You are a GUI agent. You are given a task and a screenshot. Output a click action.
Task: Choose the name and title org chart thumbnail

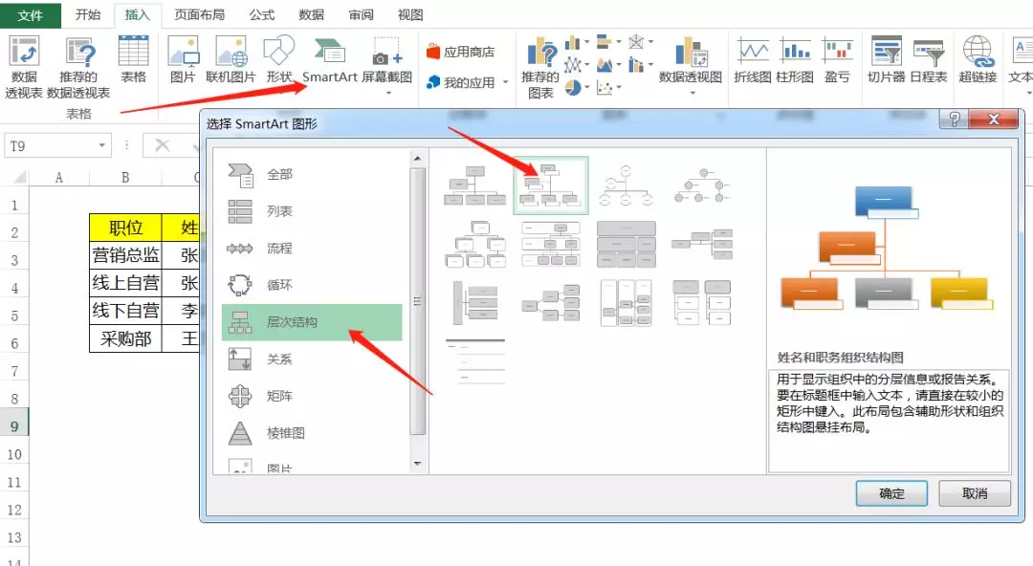pyautogui.click(x=551, y=185)
